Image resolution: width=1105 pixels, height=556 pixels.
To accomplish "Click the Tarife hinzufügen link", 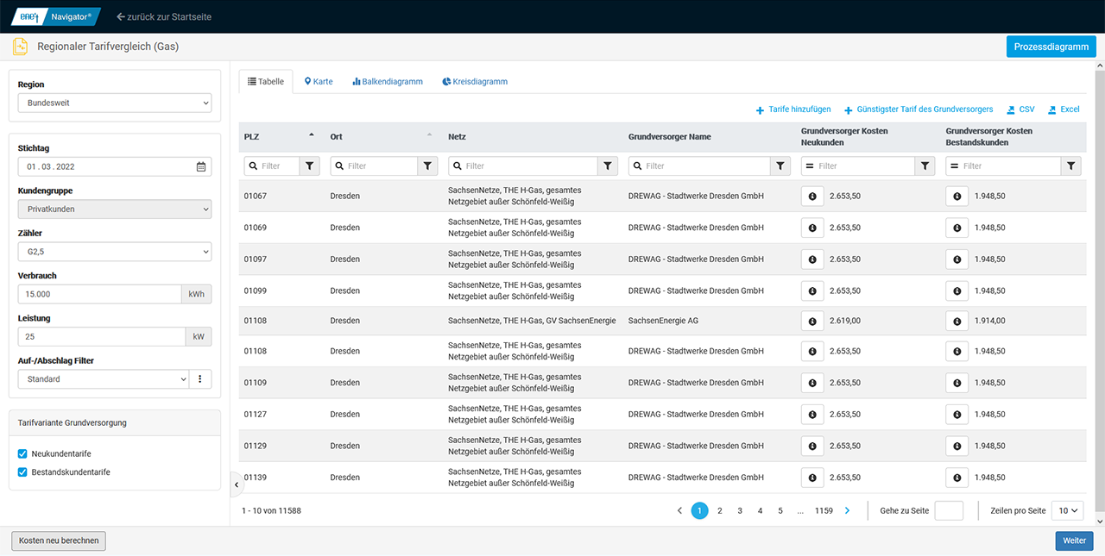I will click(793, 109).
